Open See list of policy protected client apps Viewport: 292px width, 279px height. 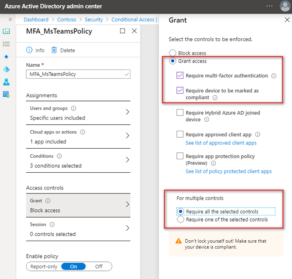229,171
